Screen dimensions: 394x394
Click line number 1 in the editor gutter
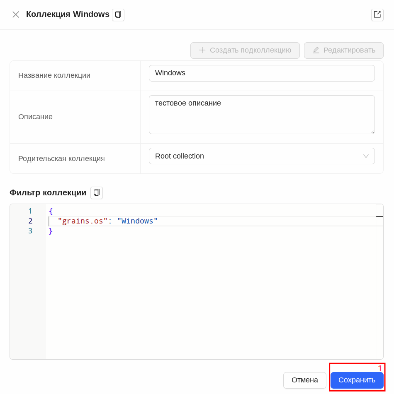pos(30,211)
